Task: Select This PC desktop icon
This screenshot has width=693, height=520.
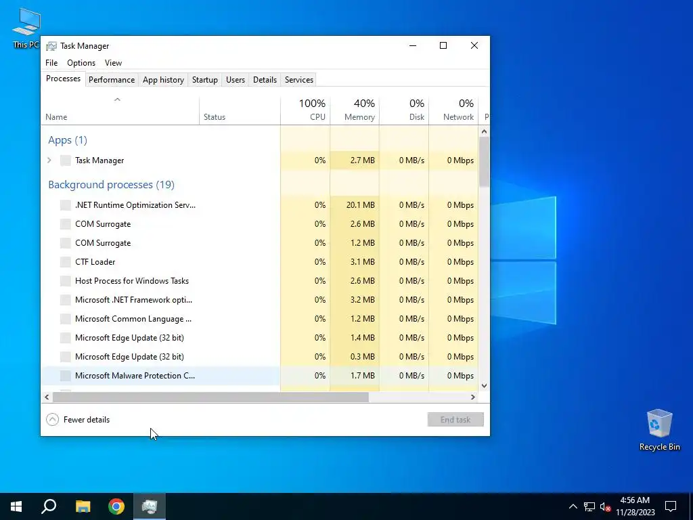Action: click(x=26, y=28)
